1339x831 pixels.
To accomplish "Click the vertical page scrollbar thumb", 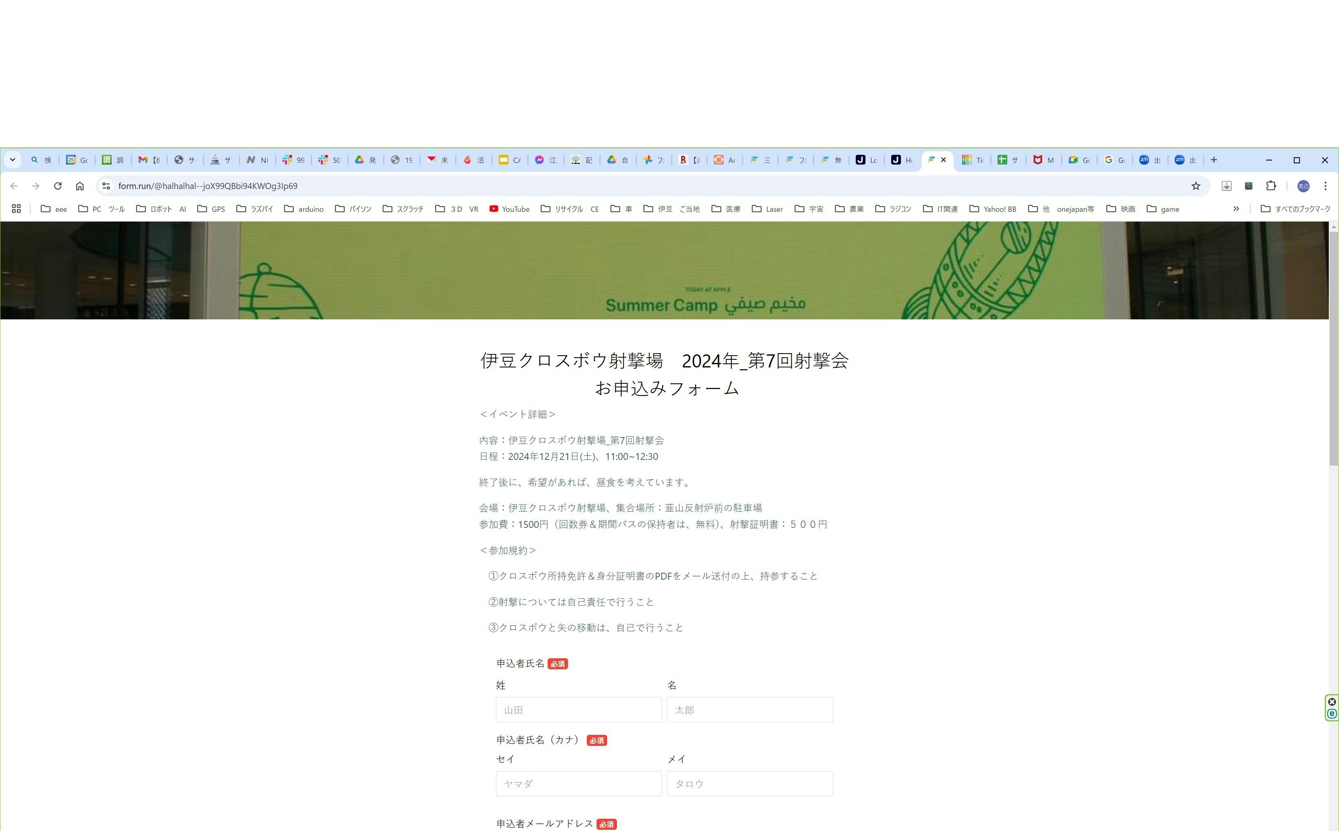I will point(1334,348).
